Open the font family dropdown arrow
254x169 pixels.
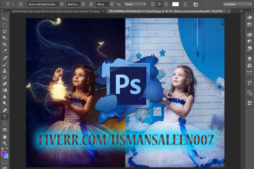[x=62, y=4]
